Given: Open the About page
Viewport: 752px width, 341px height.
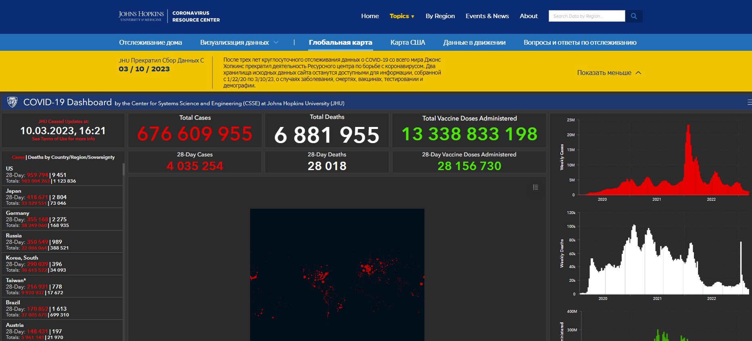Looking at the screenshot, I should coord(528,16).
